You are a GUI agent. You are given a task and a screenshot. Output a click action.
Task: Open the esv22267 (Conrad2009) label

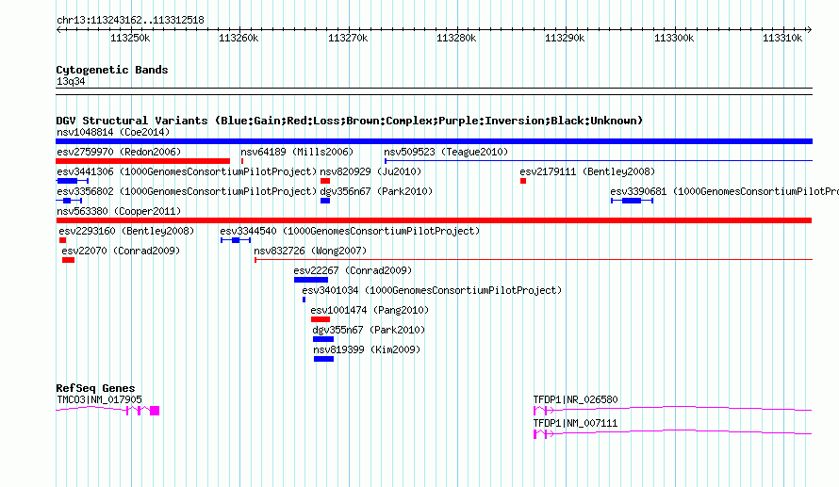(x=353, y=270)
